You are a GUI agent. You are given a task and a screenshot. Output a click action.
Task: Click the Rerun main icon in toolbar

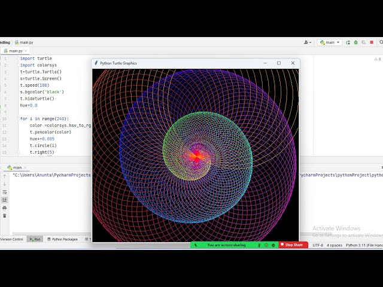pyautogui.click(x=348, y=42)
